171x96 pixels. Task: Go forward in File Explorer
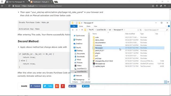pos(76,30)
